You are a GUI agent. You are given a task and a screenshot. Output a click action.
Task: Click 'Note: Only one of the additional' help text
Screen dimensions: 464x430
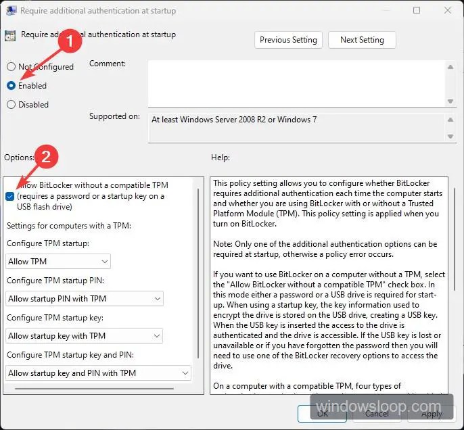tap(325, 249)
